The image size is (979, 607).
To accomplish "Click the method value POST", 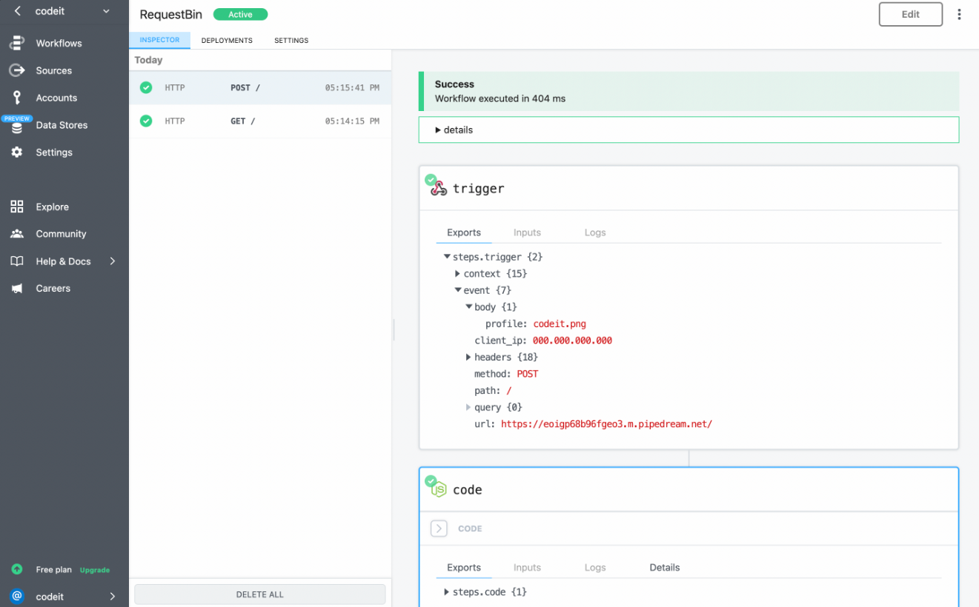I will [x=528, y=374].
